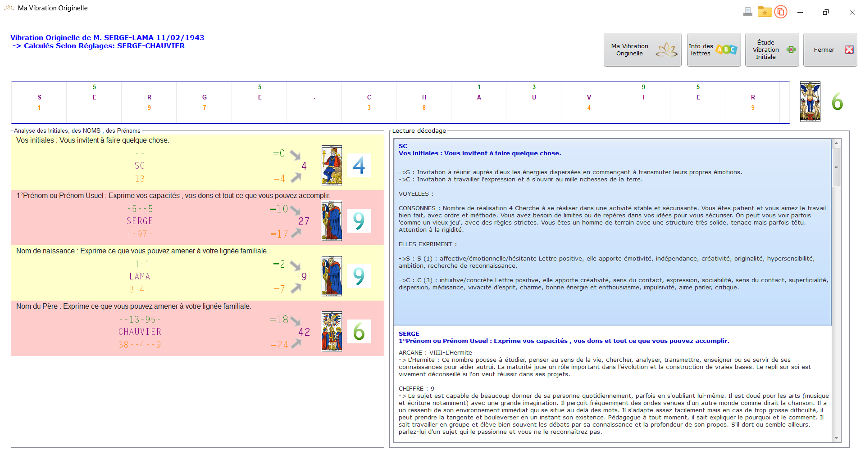Click the printer icon in the title bar
Image resolution: width=865 pixels, height=459 pixels.
point(748,12)
